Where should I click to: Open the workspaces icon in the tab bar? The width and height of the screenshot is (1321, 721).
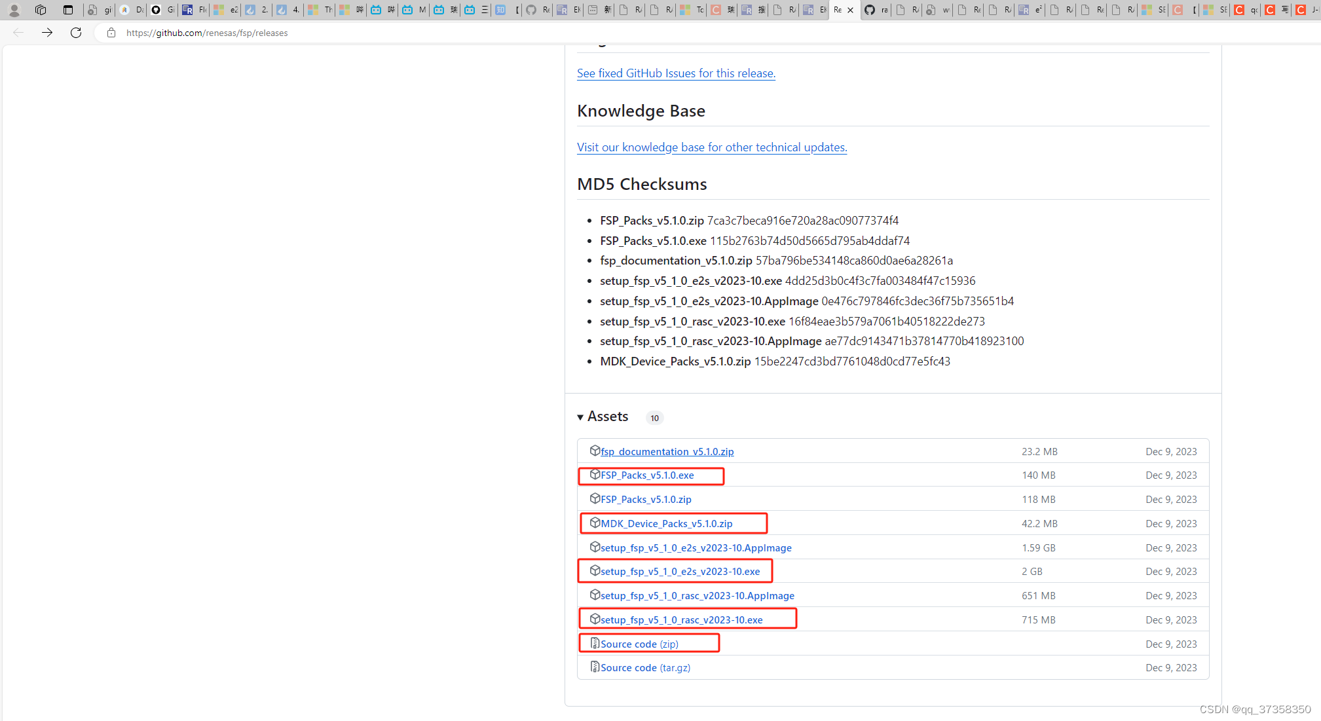pos(41,10)
